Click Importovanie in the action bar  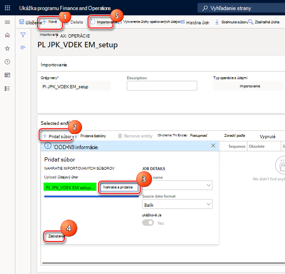(103, 22)
